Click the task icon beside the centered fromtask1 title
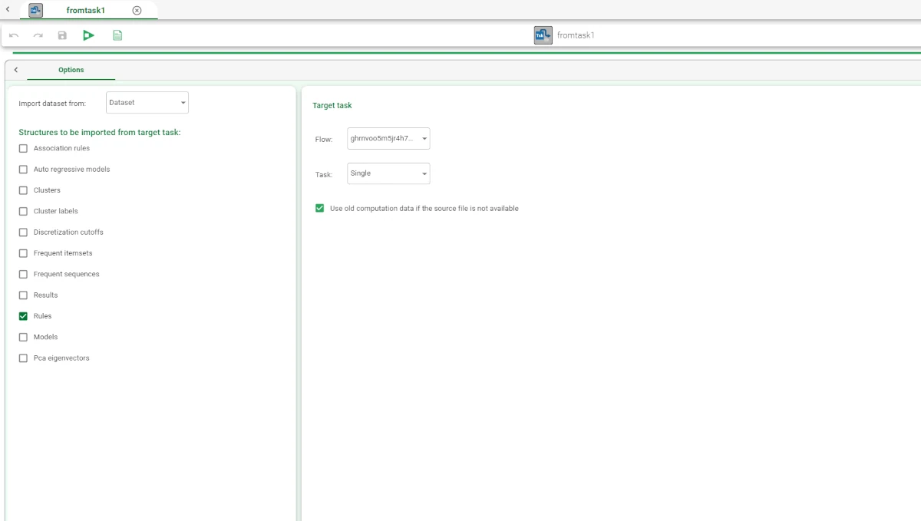 point(543,35)
